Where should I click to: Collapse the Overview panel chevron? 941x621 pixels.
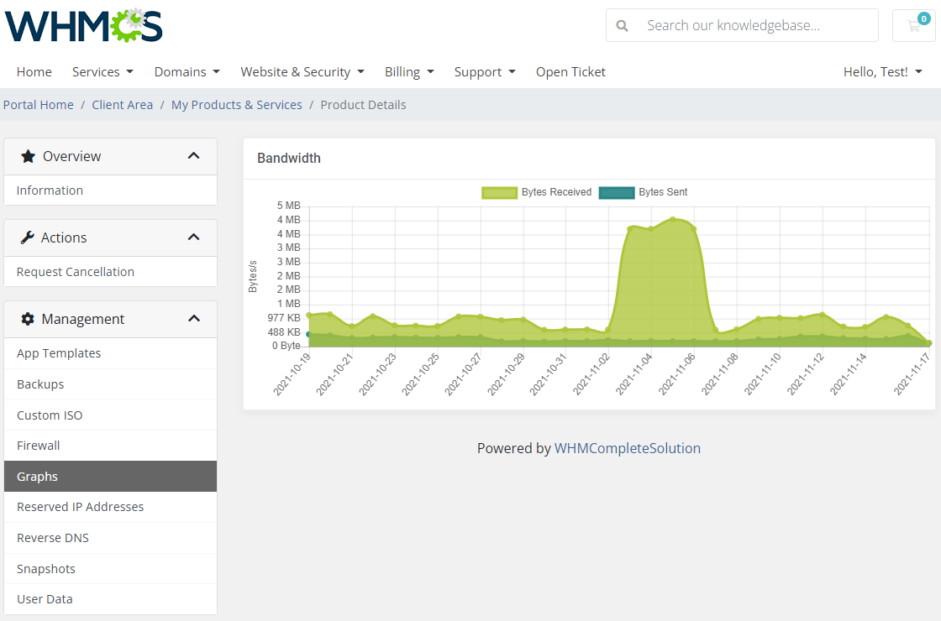click(193, 156)
